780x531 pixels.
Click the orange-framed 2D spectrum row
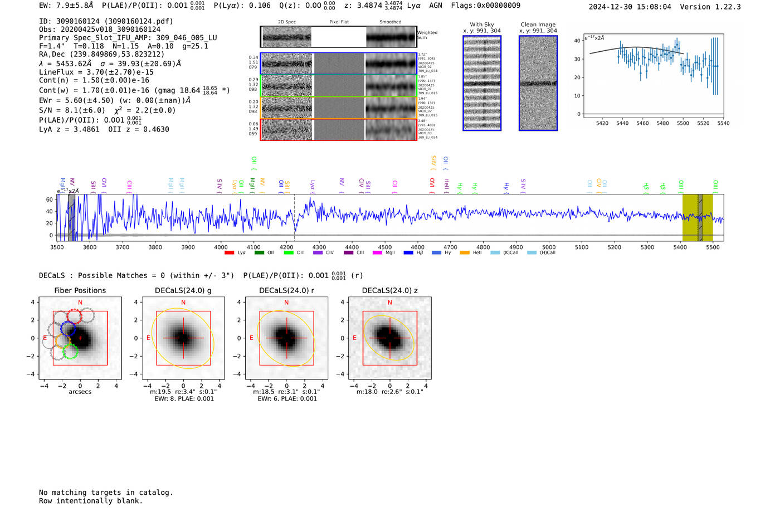339,108
